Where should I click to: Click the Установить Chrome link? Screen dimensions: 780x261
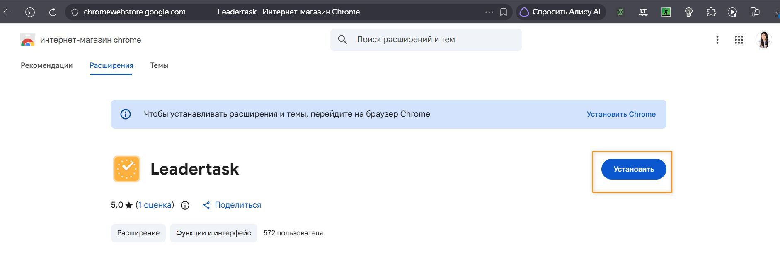621,114
